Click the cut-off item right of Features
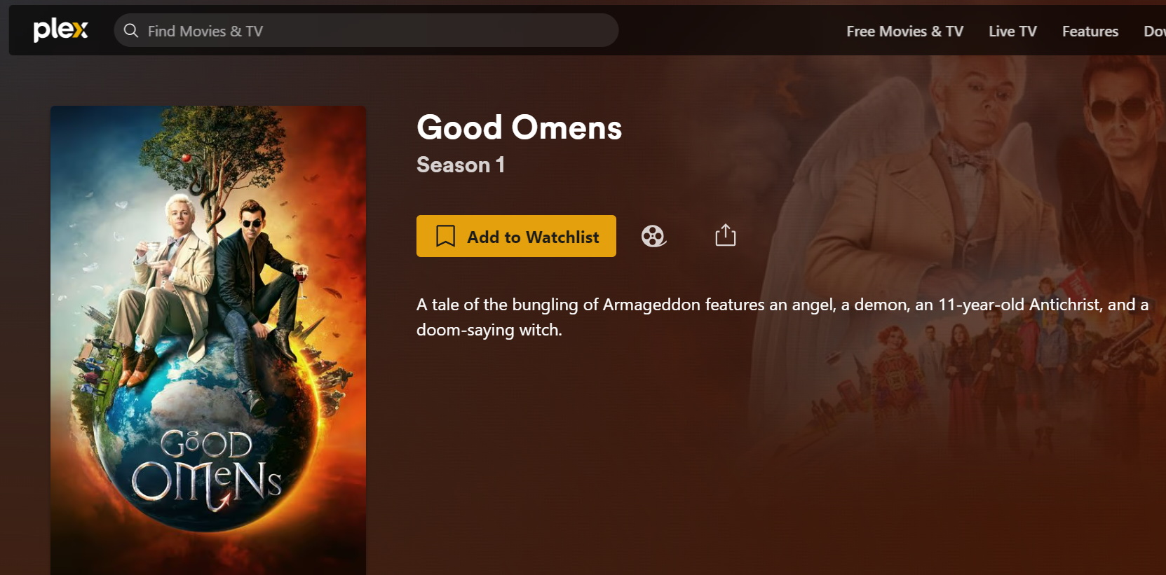 pyautogui.click(x=1154, y=32)
